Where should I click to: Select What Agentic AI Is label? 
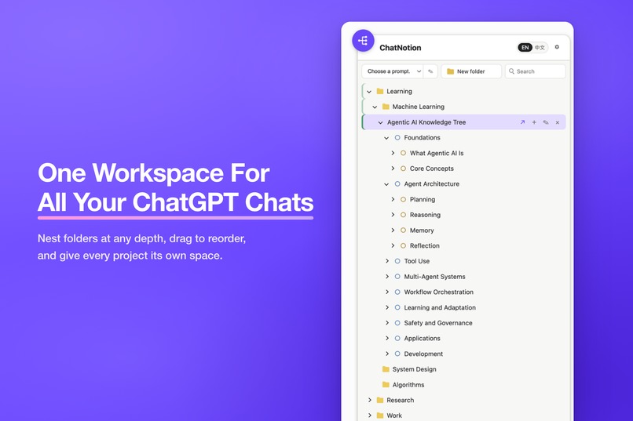[x=437, y=154]
